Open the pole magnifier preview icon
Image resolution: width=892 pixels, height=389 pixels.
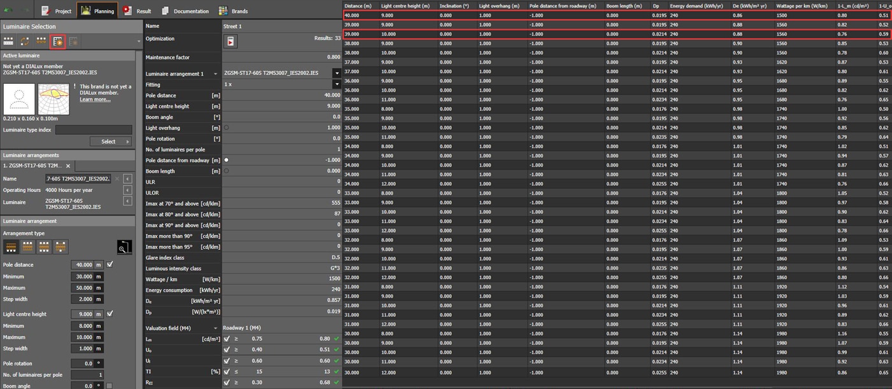click(124, 247)
